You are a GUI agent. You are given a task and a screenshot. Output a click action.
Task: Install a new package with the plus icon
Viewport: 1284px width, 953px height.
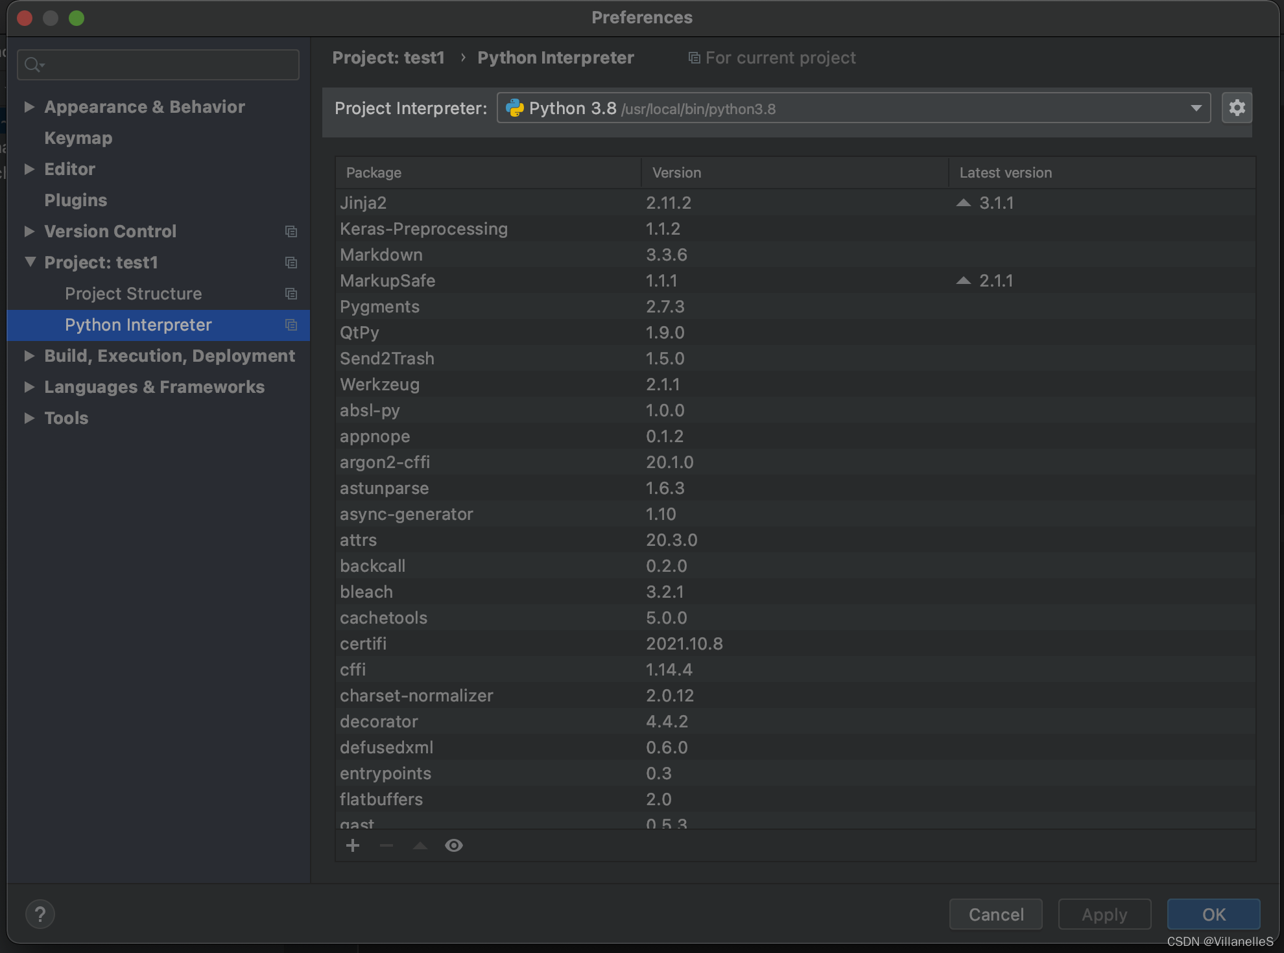pyautogui.click(x=352, y=845)
